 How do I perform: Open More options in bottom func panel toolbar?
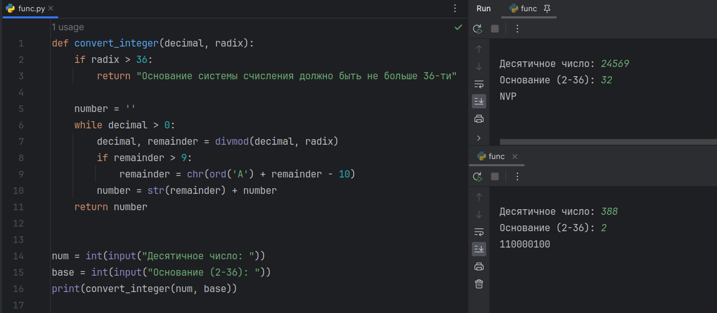point(517,176)
